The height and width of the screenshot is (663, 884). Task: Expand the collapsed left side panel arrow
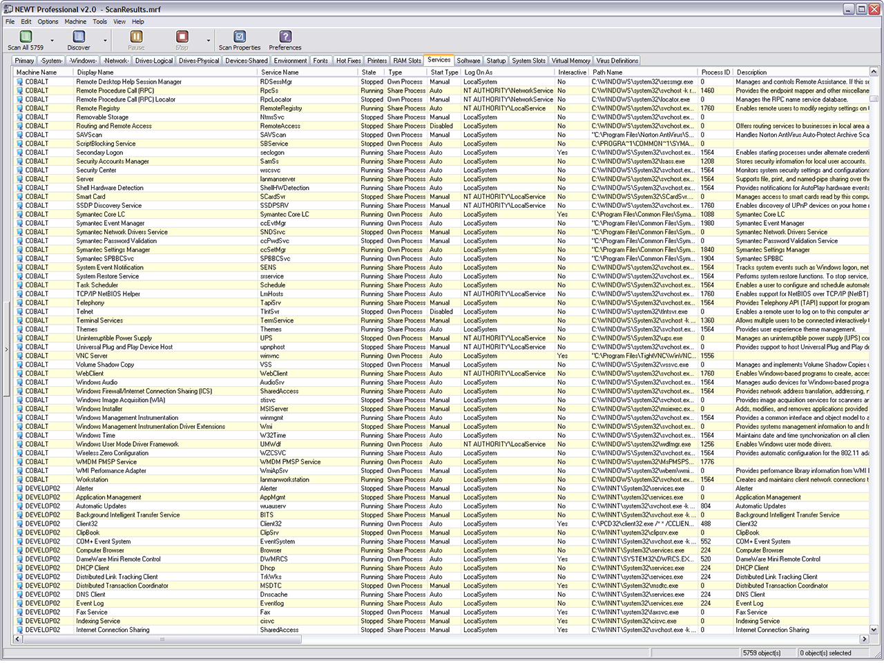[6, 349]
